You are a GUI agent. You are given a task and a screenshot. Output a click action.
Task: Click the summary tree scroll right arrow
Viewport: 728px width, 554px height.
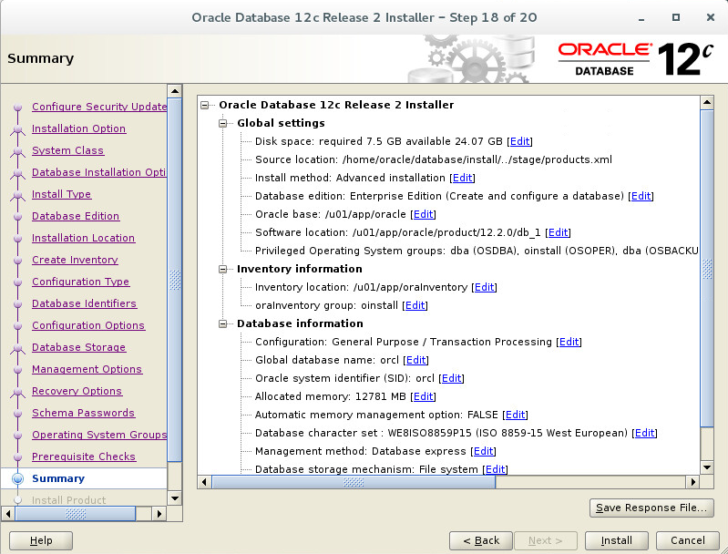(x=693, y=482)
